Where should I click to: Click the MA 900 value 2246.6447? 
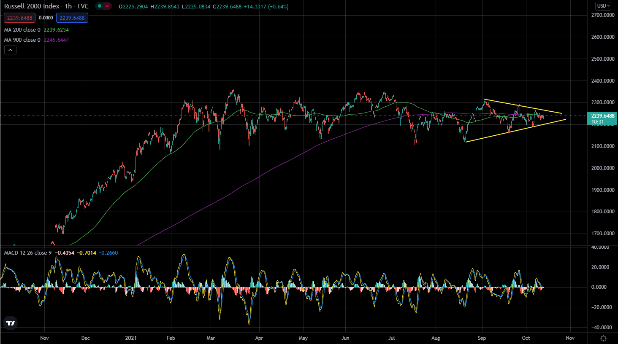click(x=56, y=40)
